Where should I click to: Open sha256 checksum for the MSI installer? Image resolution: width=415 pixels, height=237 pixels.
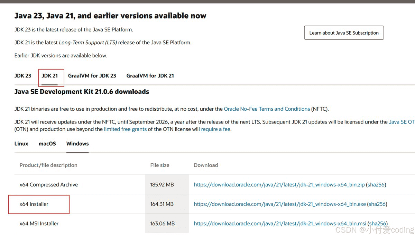click(377, 224)
